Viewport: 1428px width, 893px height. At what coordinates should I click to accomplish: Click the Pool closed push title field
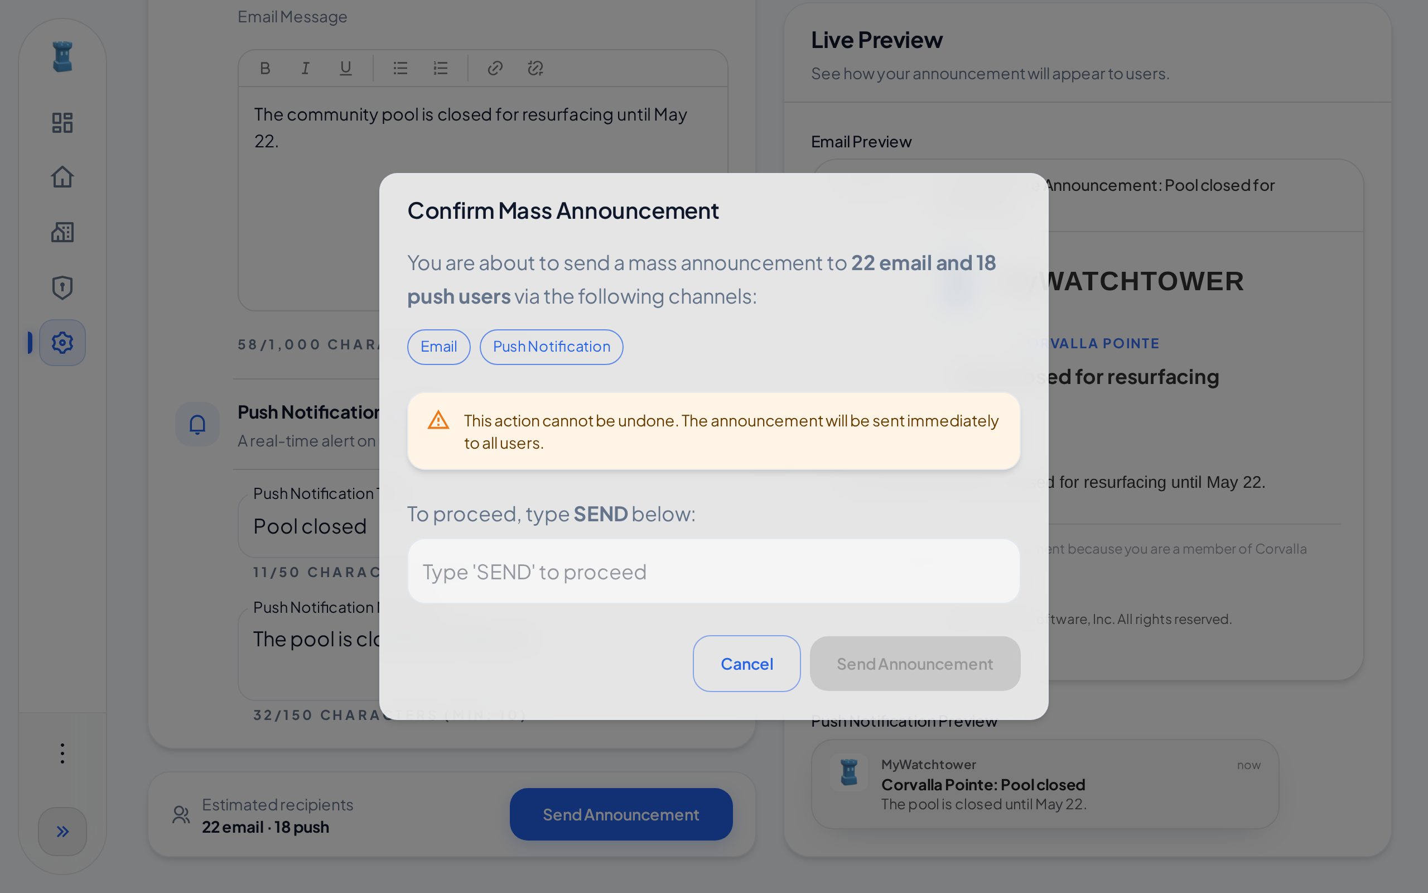pos(310,526)
